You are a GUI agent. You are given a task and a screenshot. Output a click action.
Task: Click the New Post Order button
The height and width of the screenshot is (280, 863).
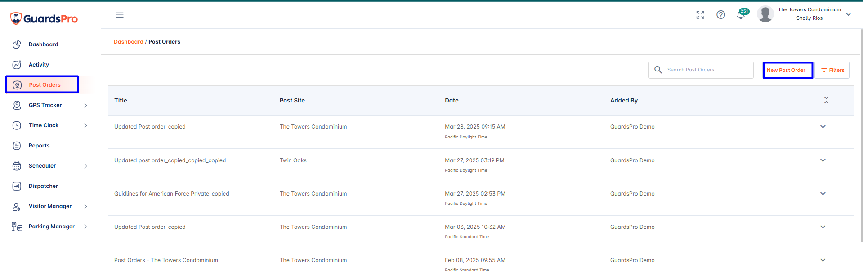coord(788,70)
